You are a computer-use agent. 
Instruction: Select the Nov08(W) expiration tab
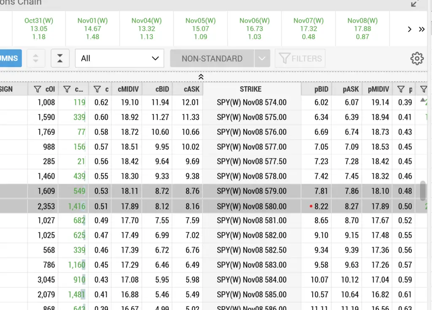pyautogui.click(x=362, y=29)
